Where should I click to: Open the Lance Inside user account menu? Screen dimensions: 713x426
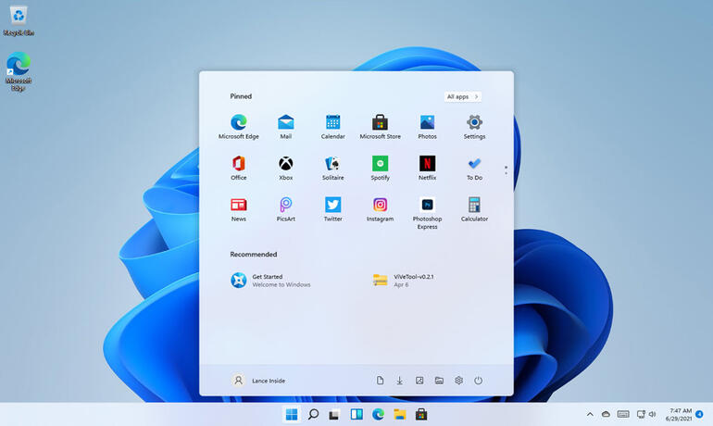(258, 381)
